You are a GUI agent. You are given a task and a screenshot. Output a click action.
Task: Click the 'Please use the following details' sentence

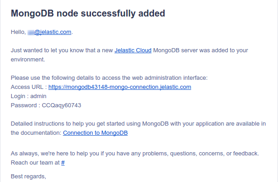109,78
